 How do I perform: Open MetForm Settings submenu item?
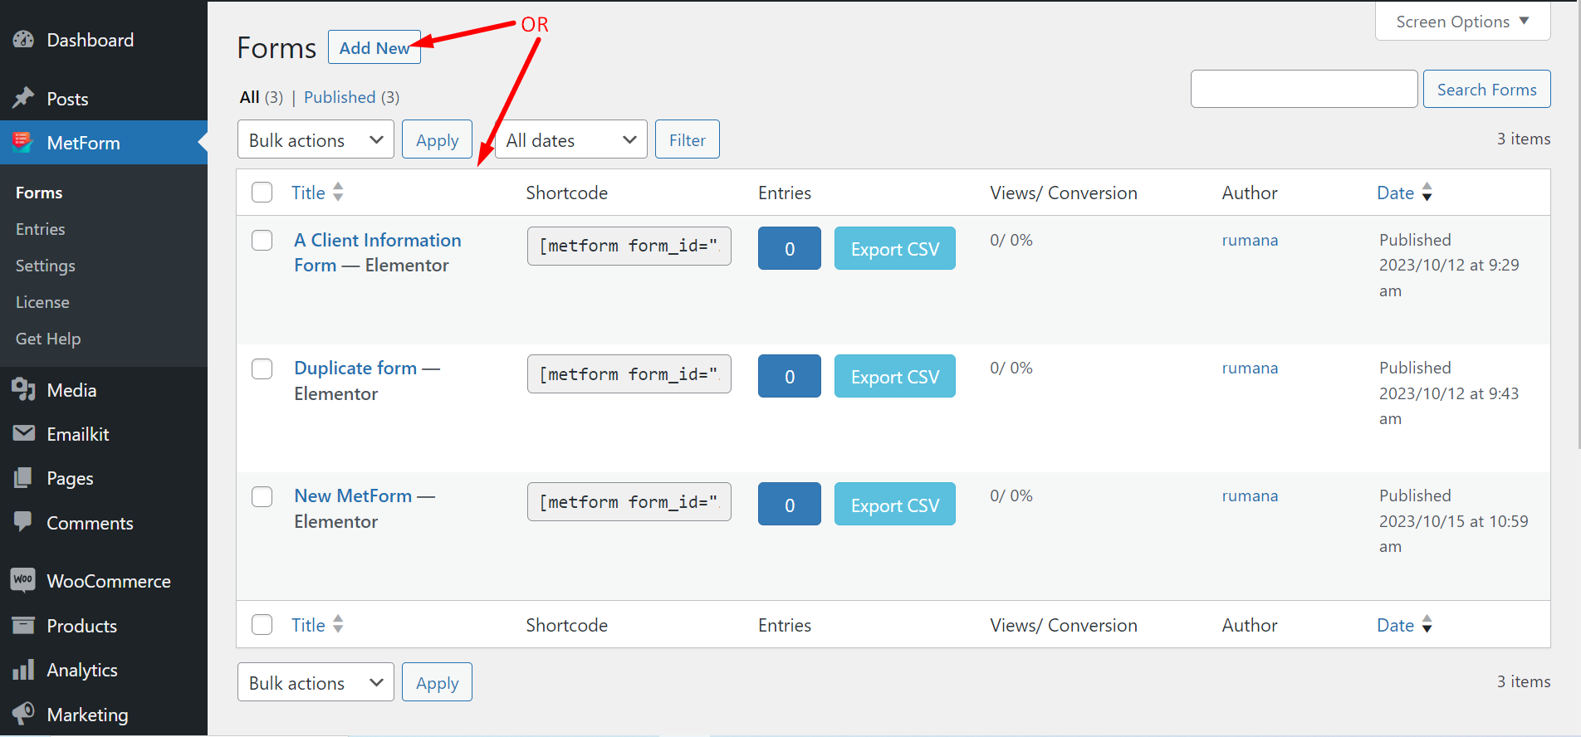coord(46,266)
